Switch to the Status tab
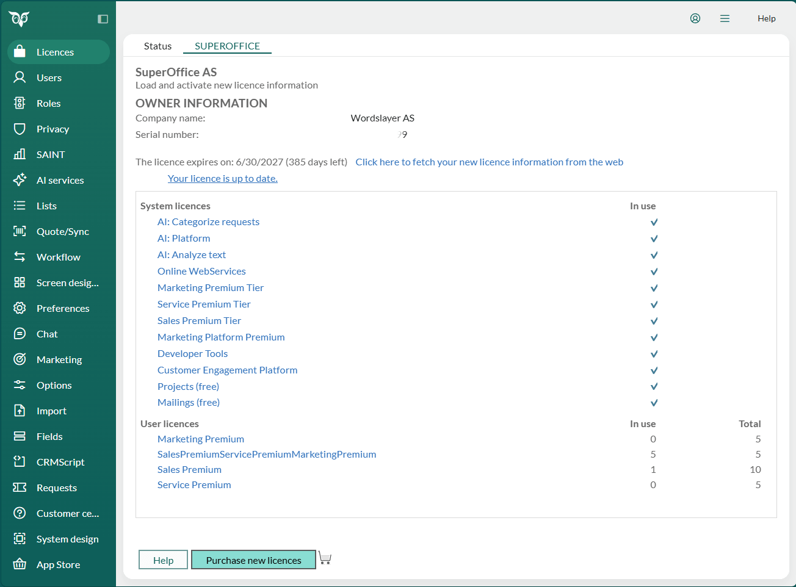This screenshot has width=796, height=587. tap(157, 46)
